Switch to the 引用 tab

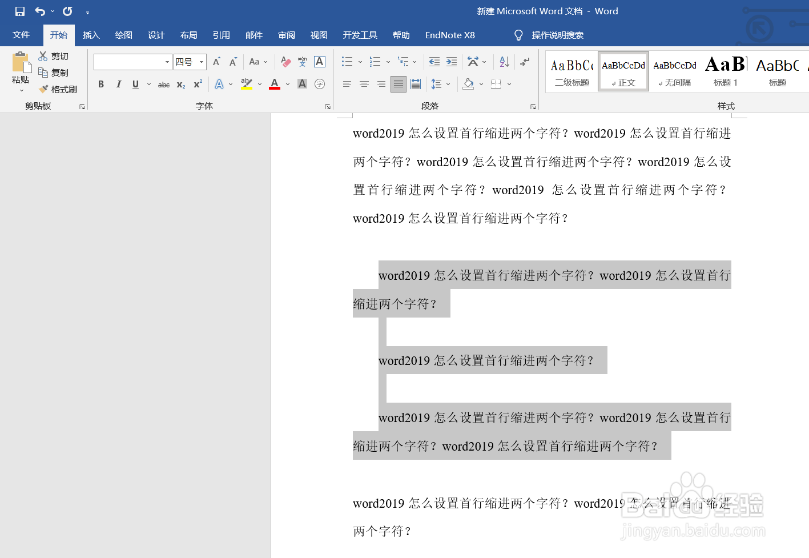[222, 35]
